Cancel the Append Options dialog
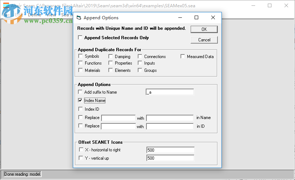This screenshot has width=295, height=180. coord(204,40)
